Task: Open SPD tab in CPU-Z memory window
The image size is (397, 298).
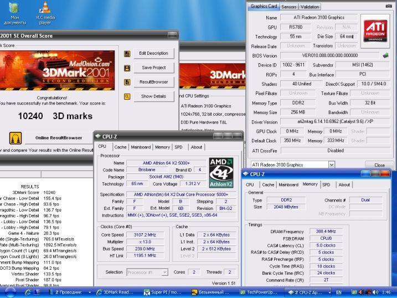Action: (326, 185)
